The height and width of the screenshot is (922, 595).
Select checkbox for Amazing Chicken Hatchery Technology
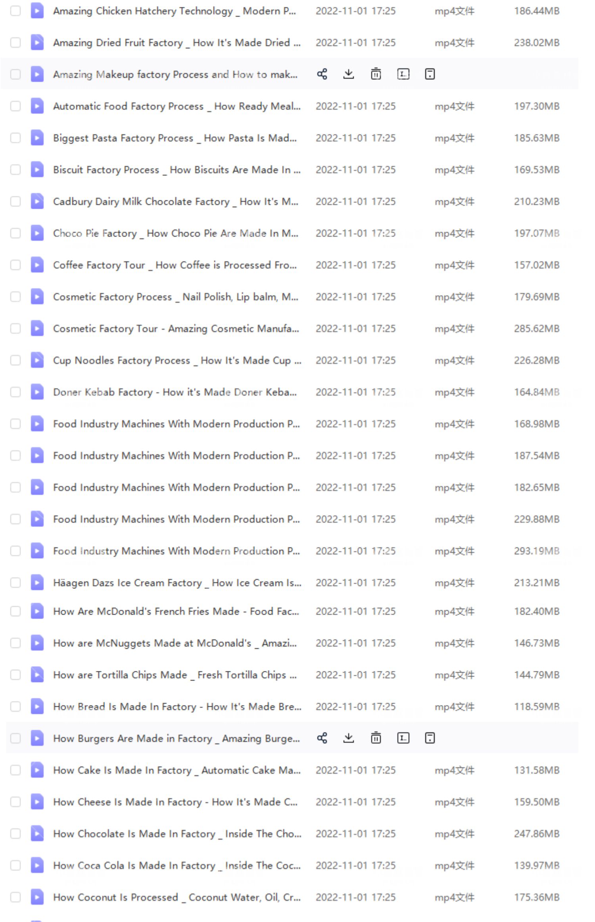point(15,11)
